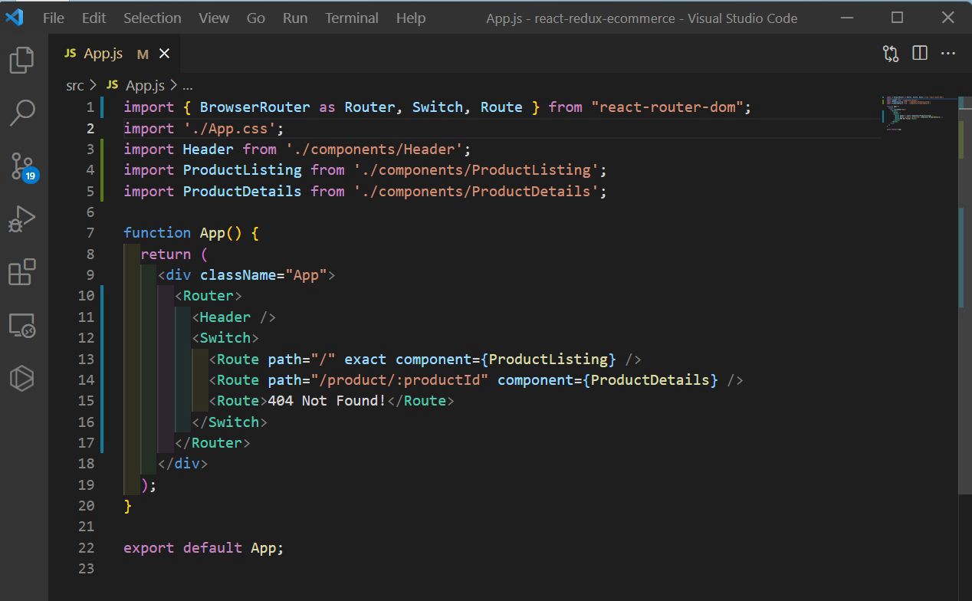Click line number 7 in gutter
The image size is (972, 601).
90,233
